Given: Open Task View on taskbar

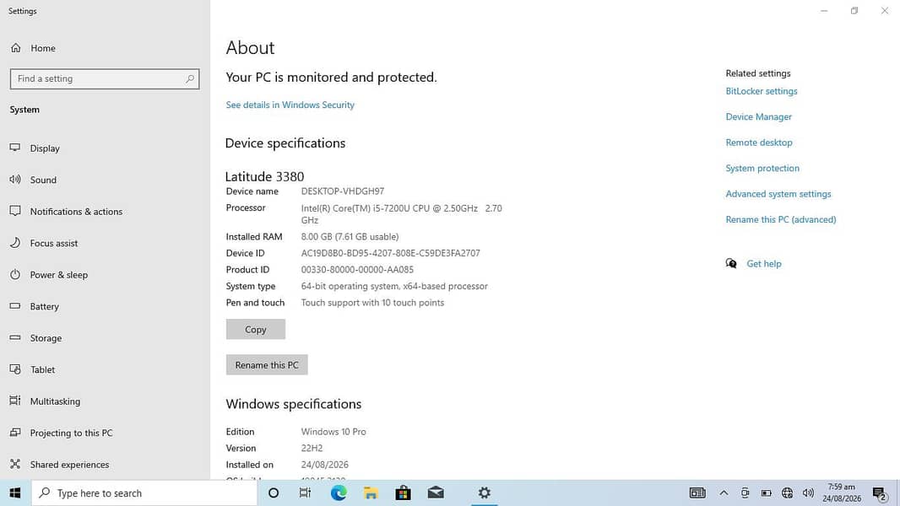Looking at the screenshot, I should pyautogui.click(x=306, y=493).
